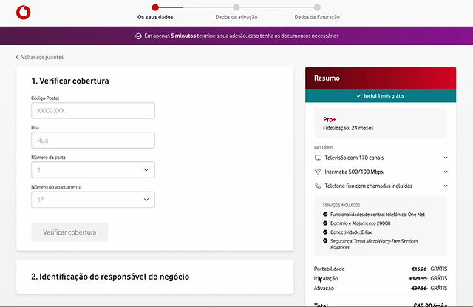This screenshot has width=473, height=307.
Task: Click the check bullet beside Segurança: Trend Micro
Action: (325, 240)
